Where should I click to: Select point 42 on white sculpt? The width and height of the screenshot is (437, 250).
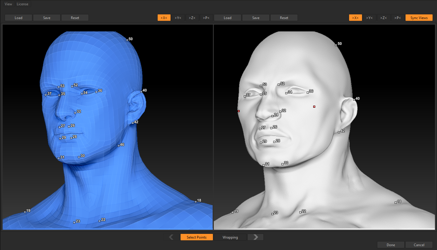point(339,132)
